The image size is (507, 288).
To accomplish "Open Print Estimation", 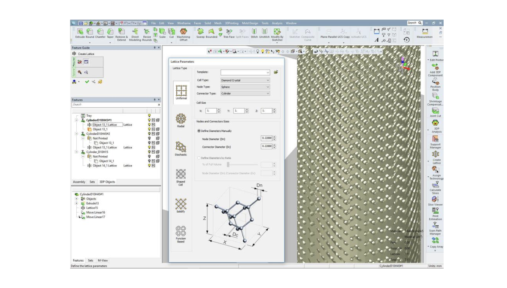I will tap(435, 214).
